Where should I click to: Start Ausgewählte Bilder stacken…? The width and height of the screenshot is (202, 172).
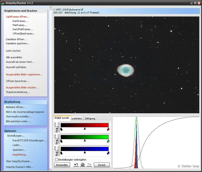tap(22, 87)
